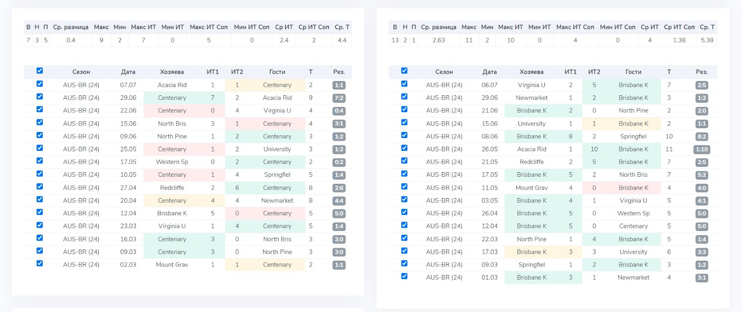
Task: Click Redcliffe home team in left table
Action: pyautogui.click(x=172, y=188)
